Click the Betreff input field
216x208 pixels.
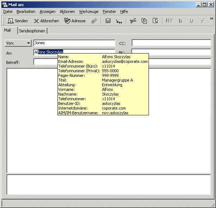point(45,63)
